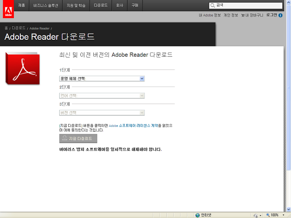Open the 지원 및 학습 menu
Viewport: 291px width, 218px height.
(76, 5)
